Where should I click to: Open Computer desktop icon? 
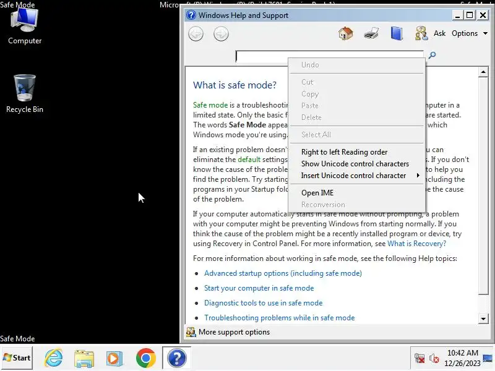tap(25, 26)
